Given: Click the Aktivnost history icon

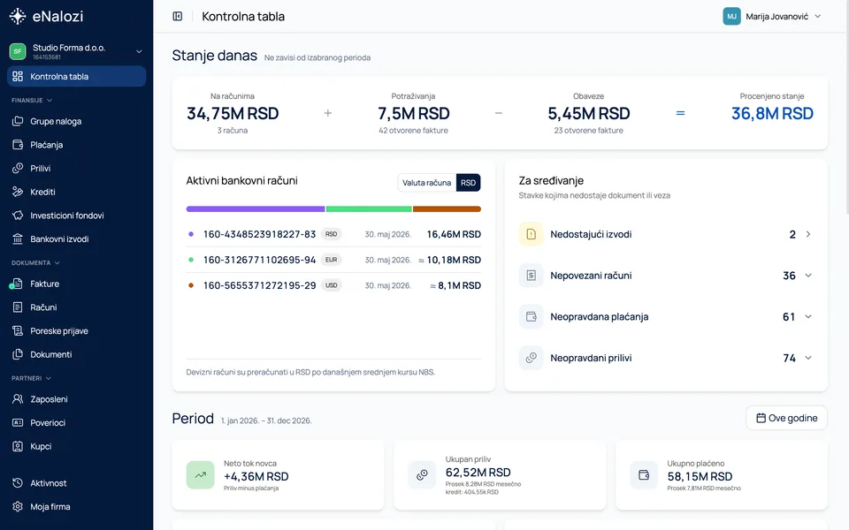Looking at the screenshot, I should point(18,483).
